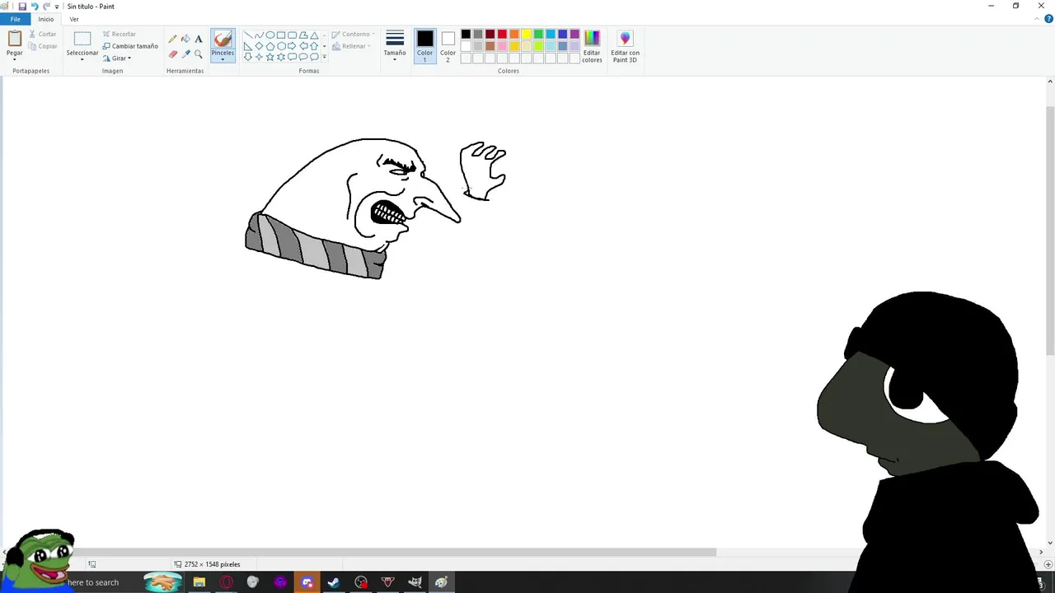Choose the curve shape

click(259, 35)
